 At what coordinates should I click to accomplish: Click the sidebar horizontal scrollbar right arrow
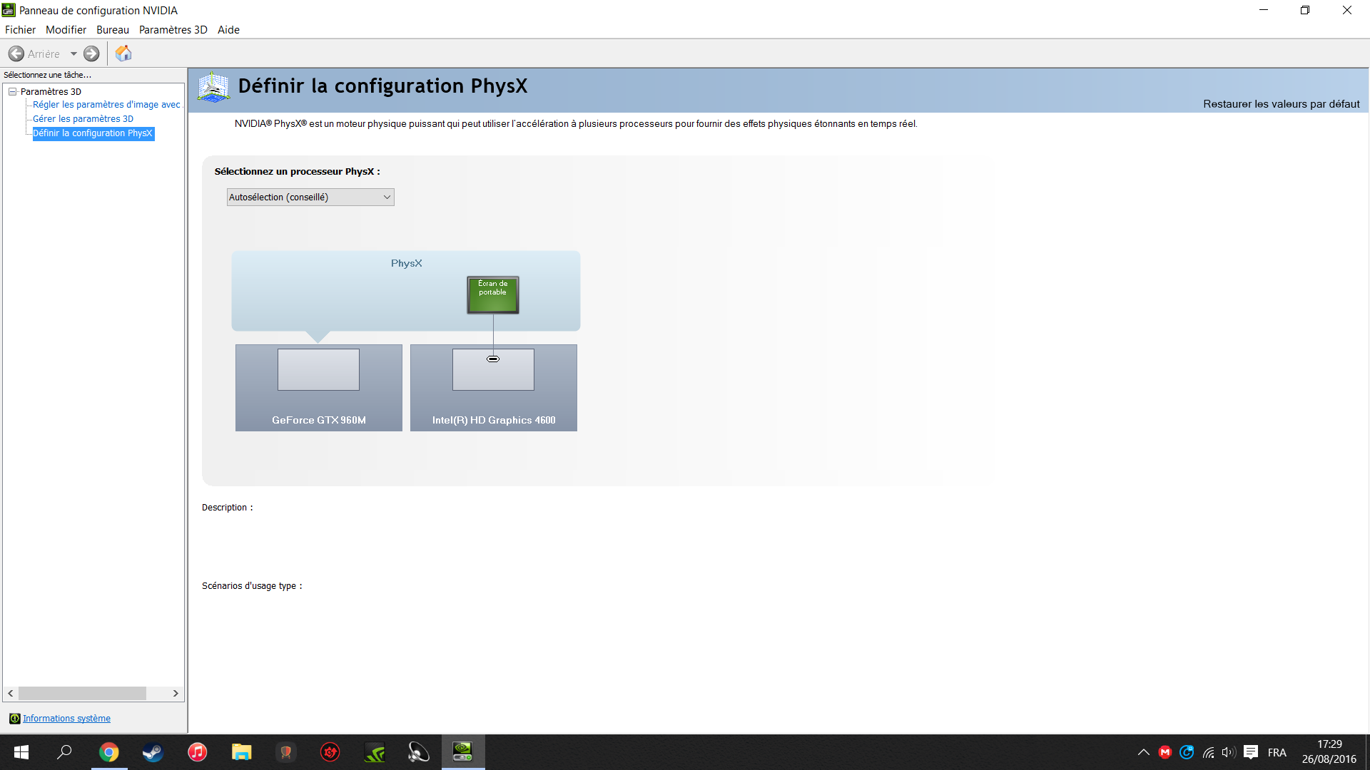coord(176,693)
